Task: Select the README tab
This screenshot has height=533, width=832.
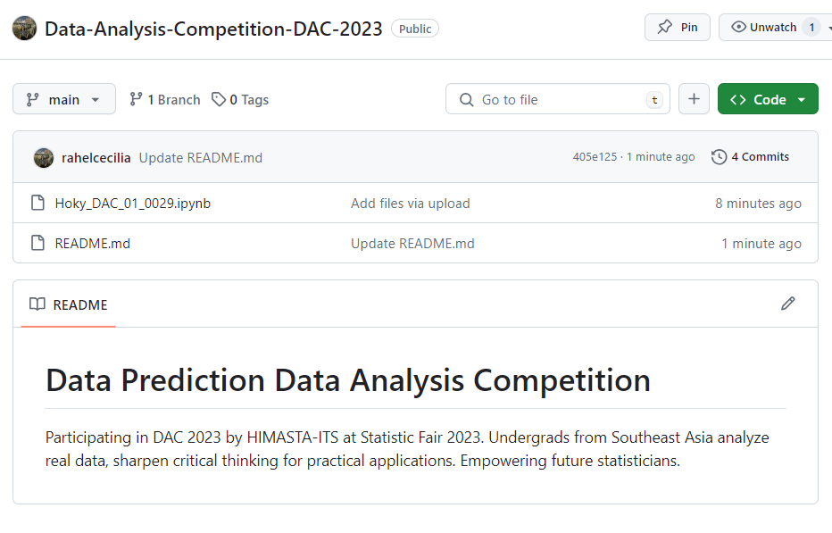Action: click(69, 304)
